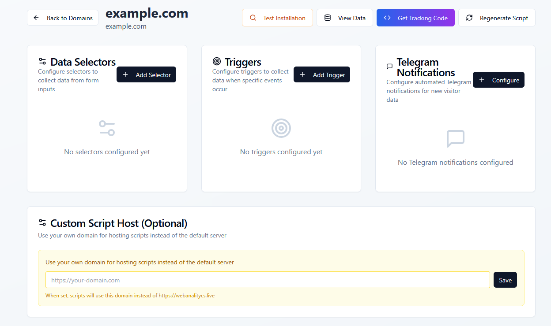
Task: Click the example.com domain heading
Action: (147, 14)
